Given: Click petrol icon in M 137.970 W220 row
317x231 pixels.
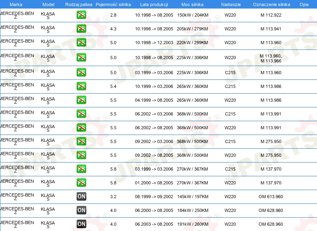Looking at the screenshot, I should click(x=81, y=182).
